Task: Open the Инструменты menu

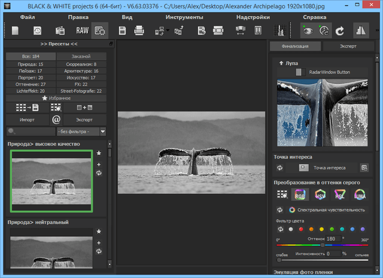Action: tap(184, 17)
